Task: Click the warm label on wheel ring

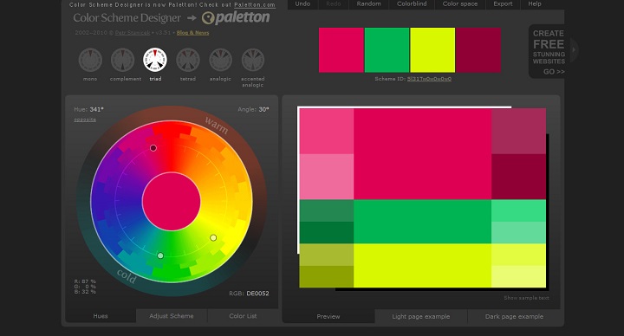Action: coord(217,126)
